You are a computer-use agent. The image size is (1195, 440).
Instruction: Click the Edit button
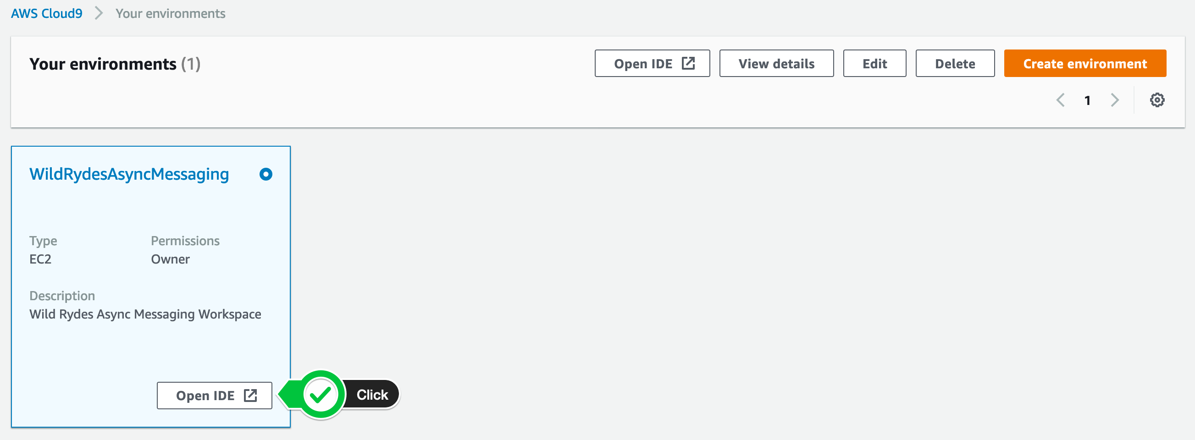coord(874,64)
